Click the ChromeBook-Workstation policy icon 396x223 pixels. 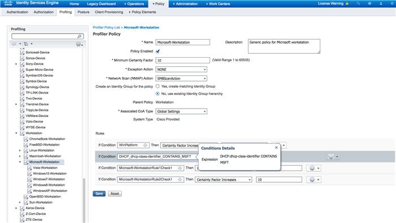(26, 139)
